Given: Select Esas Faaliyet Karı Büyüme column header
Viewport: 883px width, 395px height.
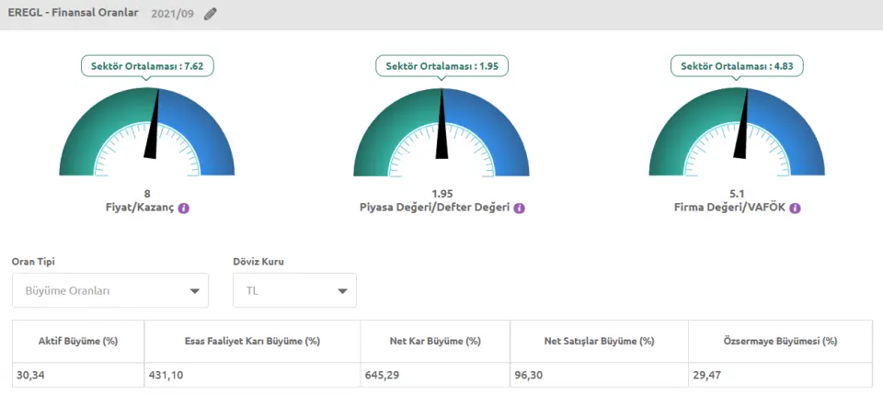Looking at the screenshot, I should (x=252, y=341).
